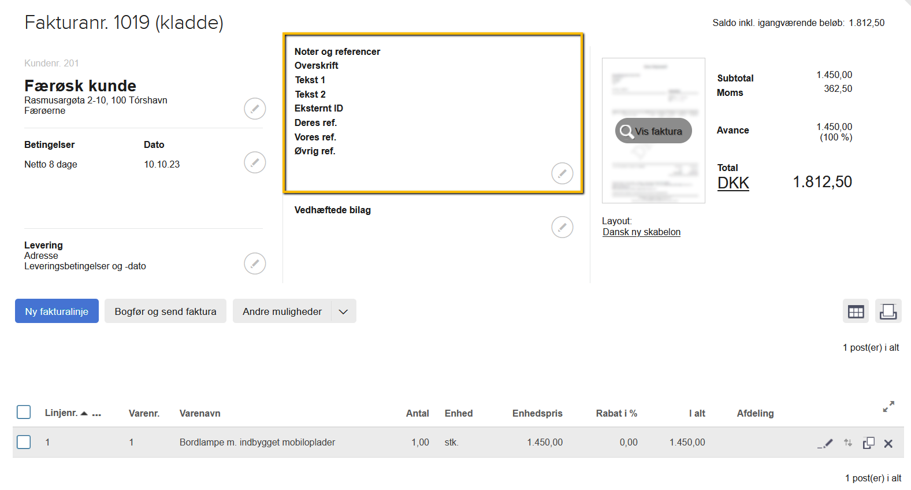Sort table by the Varenavn column header
This screenshot has width=911, height=490.
(x=200, y=413)
